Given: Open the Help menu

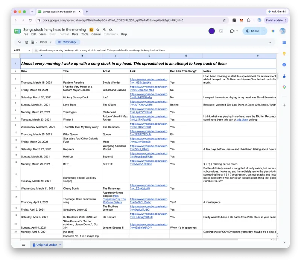Looking at the screenshot, I should pyautogui.click(x=124, y=34).
